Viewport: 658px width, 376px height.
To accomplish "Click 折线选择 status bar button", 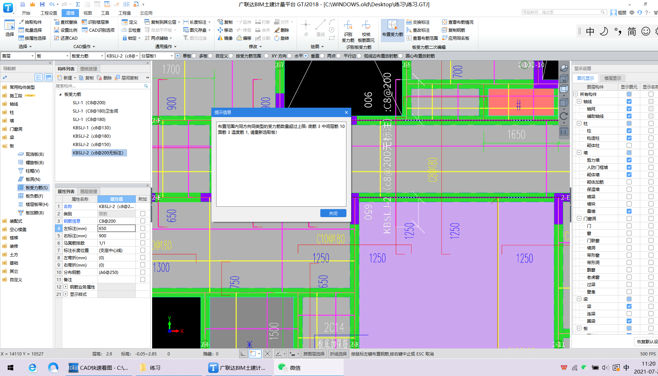I will click(x=338, y=354).
